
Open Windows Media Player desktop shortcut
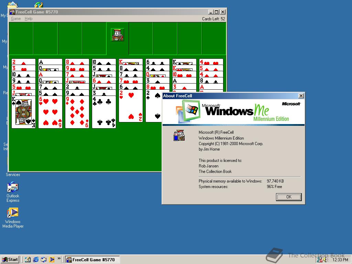[13, 218]
